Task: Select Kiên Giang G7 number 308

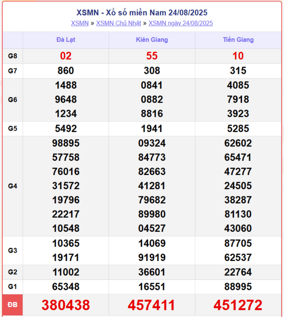Action: pos(152,71)
